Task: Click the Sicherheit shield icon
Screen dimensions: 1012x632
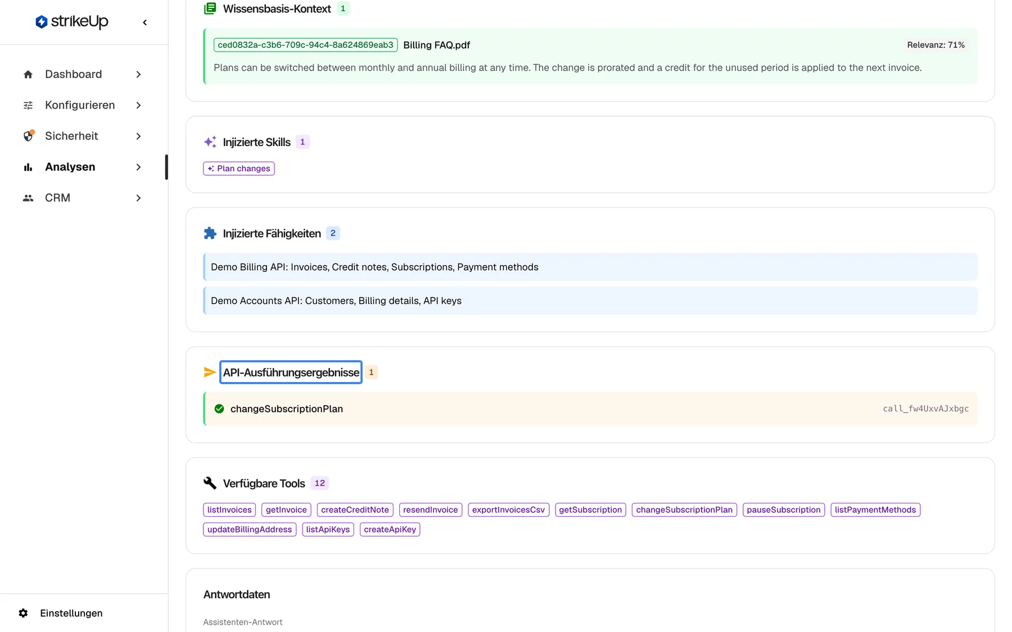Action: (28, 136)
